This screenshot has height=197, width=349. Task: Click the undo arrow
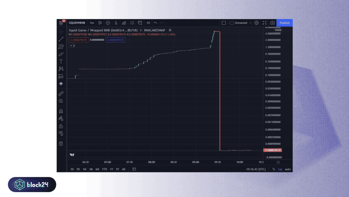[156, 23]
